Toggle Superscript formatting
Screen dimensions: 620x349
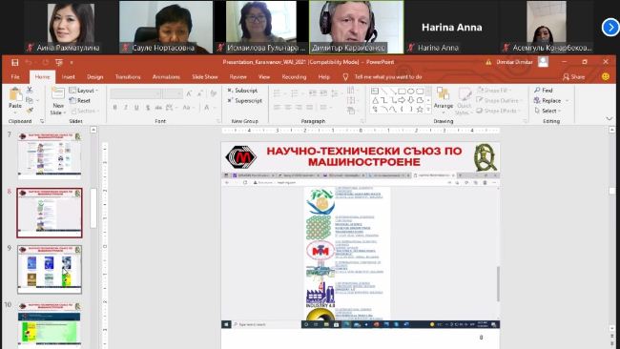(245, 101)
